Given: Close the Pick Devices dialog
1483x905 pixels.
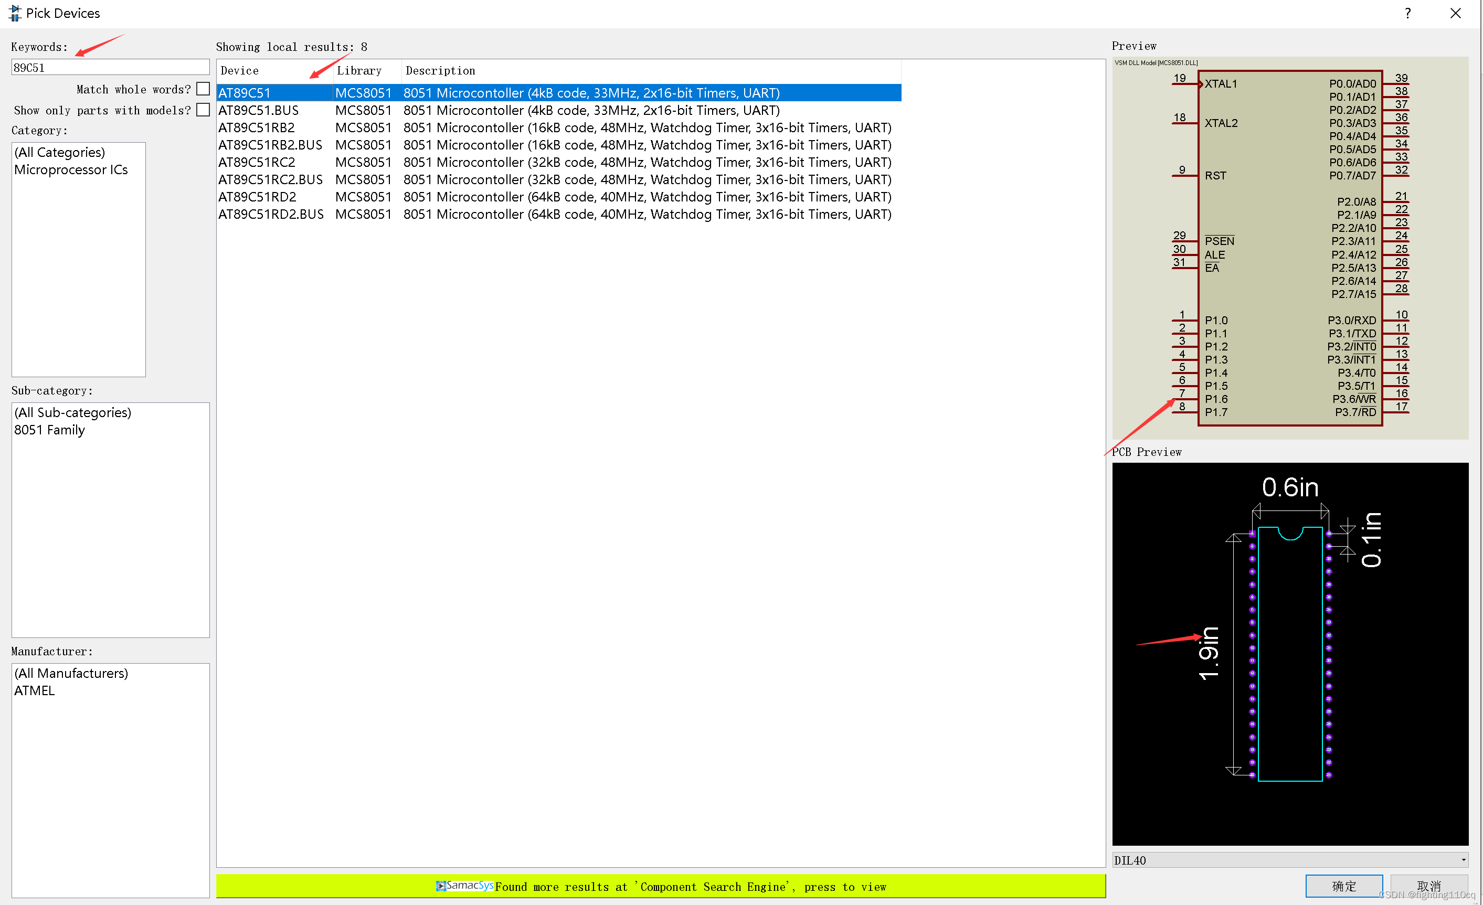Looking at the screenshot, I should [x=1455, y=13].
